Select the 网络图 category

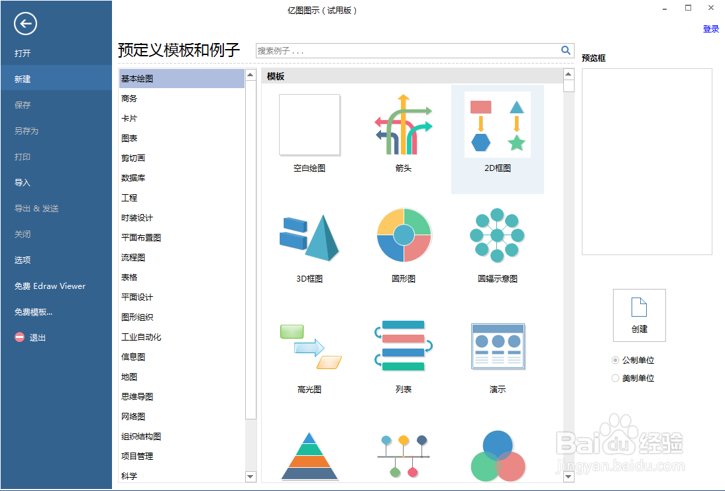coord(182,417)
